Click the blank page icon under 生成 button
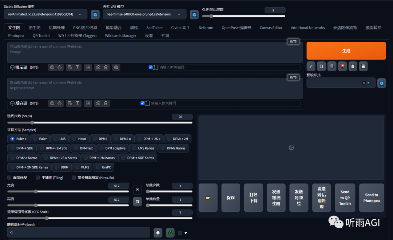The height and width of the screenshot is (240, 393). 321,66
